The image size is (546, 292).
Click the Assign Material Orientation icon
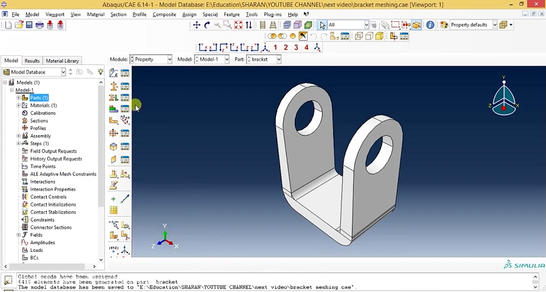coord(113,121)
